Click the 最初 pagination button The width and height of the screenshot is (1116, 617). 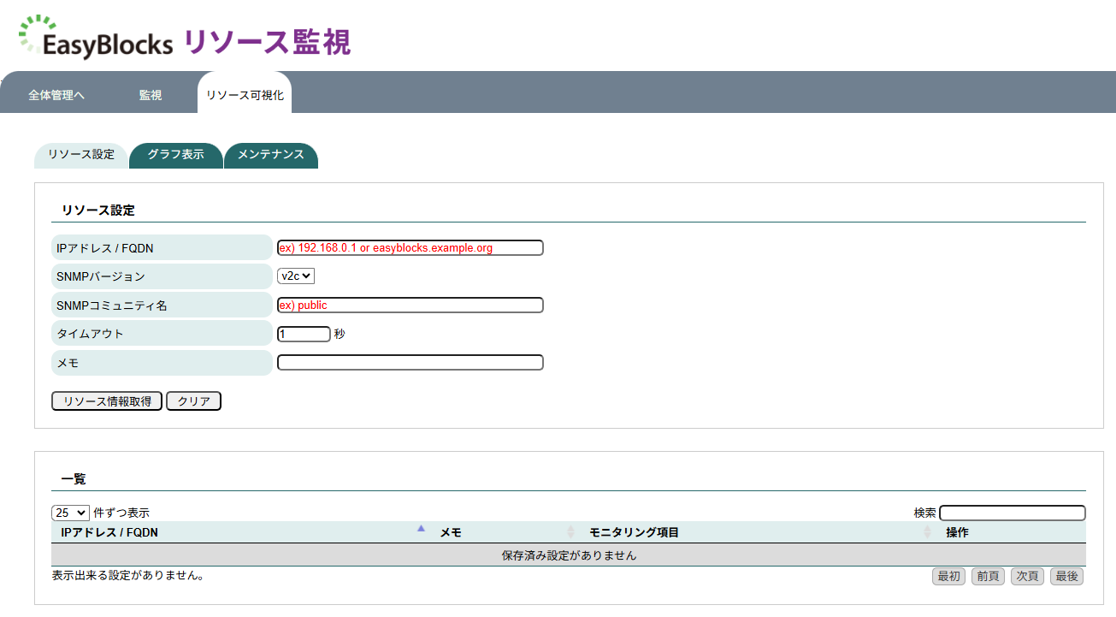pyautogui.click(x=949, y=577)
